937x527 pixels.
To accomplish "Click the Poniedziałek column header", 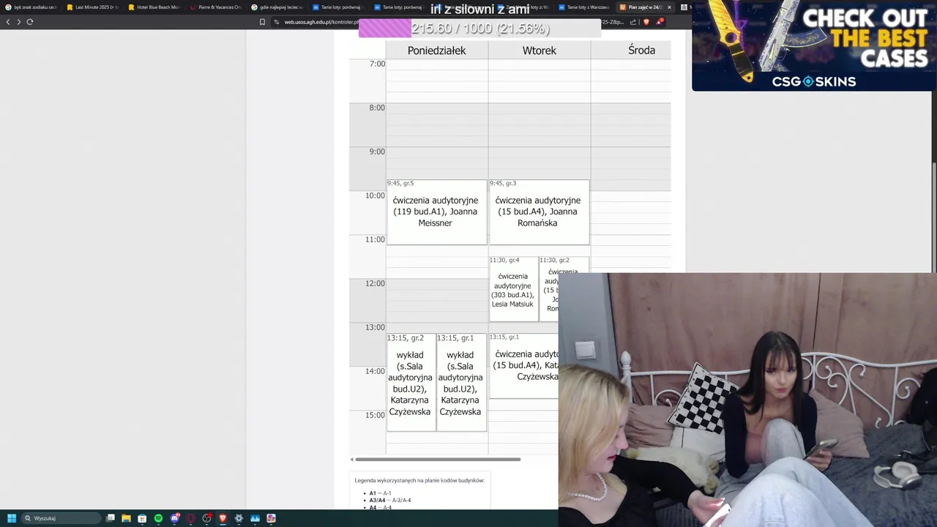I will (x=437, y=51).
